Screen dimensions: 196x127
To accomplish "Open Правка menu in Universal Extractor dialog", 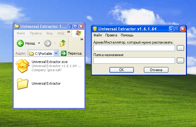I will pyautogui.click(x=111, y=35).
